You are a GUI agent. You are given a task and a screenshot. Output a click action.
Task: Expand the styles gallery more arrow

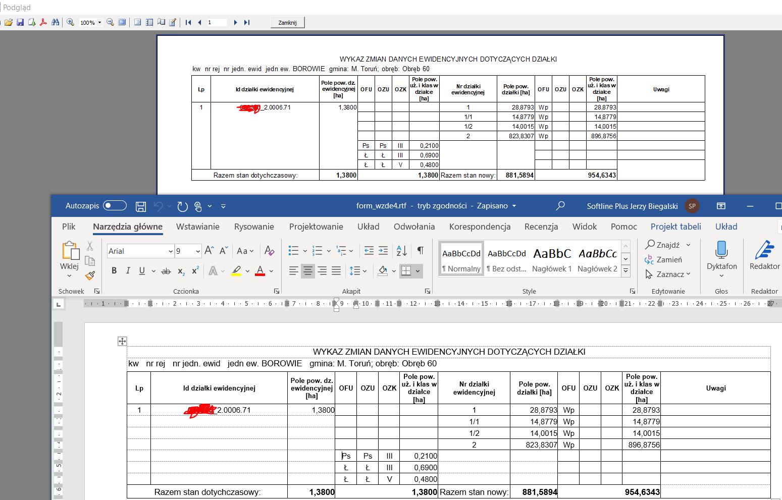pos(626,270)
